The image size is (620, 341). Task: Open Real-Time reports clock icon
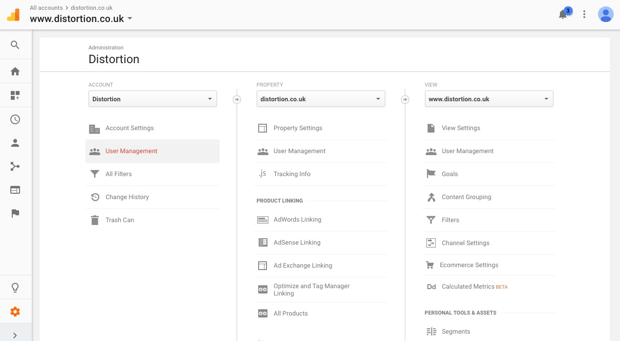point(15,119)
